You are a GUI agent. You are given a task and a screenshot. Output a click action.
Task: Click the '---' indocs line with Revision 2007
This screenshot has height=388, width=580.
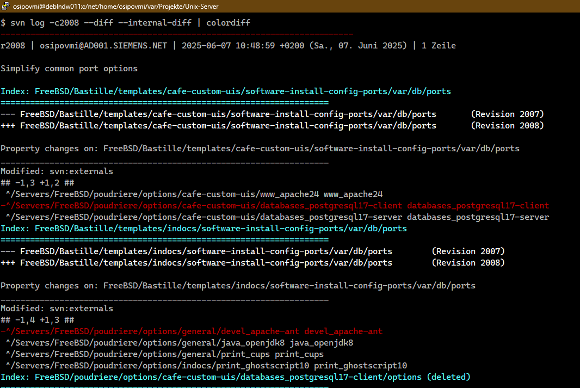[x=252, y=251]
